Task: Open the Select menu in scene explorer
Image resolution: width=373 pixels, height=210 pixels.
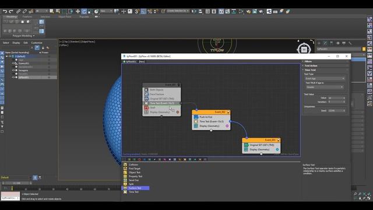Action: [x=6, y=43]
